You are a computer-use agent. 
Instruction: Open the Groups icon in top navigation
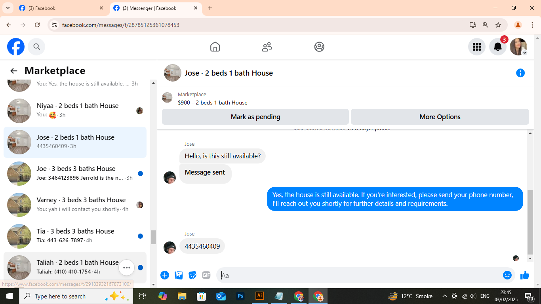(x=319, y=47)
